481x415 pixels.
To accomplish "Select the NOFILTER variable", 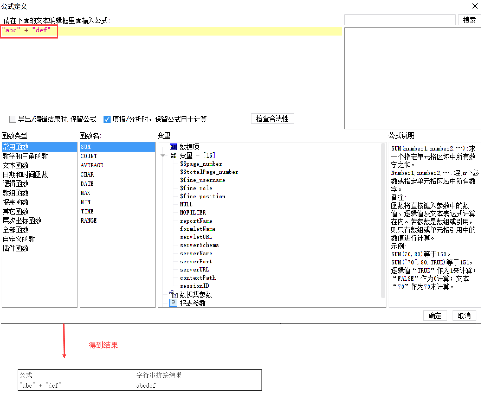I will click(x=193, y=213).
